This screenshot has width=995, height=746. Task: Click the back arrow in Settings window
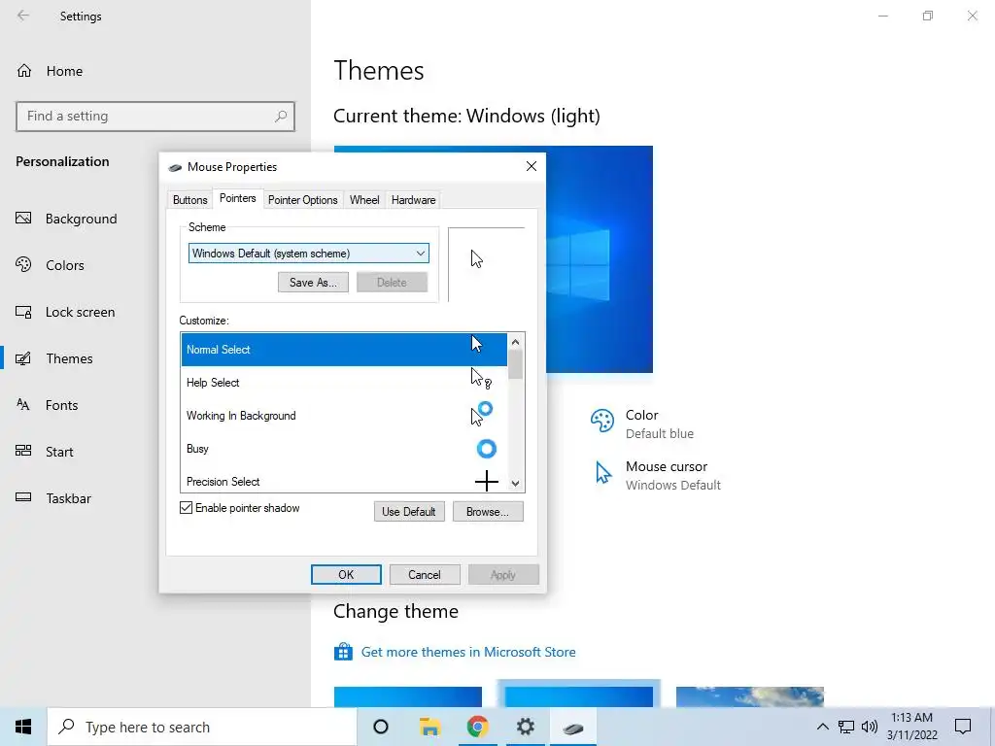click(23, 16)
